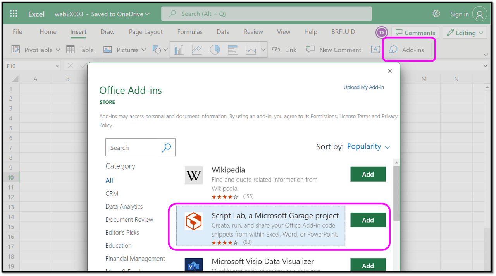Click the Shapes icon in the ribbon

click(157, 50)
